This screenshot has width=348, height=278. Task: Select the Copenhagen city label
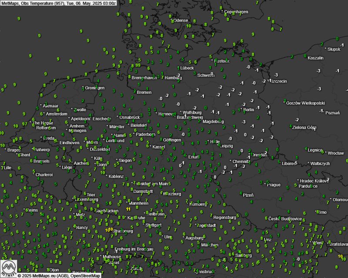pyautogui.click(x=237, y=12)
